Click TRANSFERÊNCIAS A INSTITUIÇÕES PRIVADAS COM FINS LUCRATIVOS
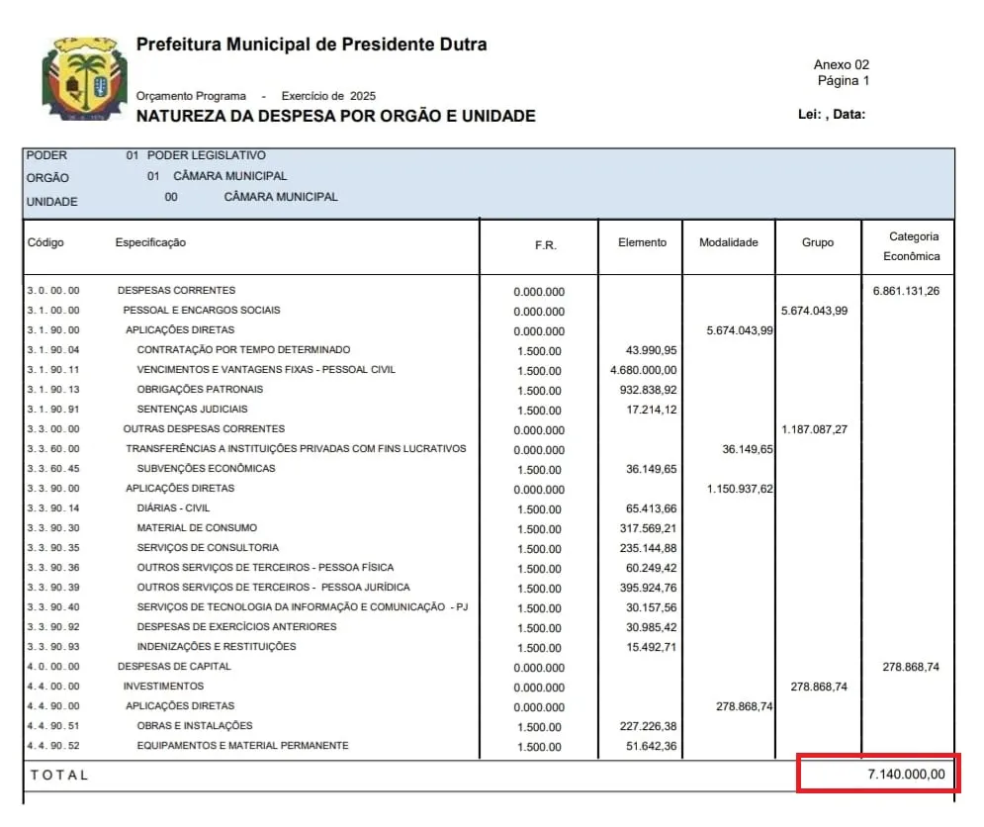Screen dimensions: 984x827 point(296,449)
